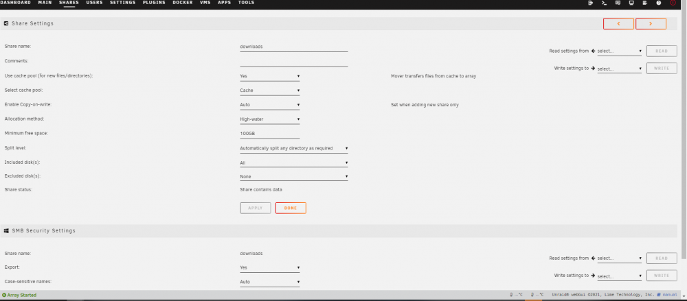
Task: Click 'Mover transfers files from cache to array' text
Action: 433,76
